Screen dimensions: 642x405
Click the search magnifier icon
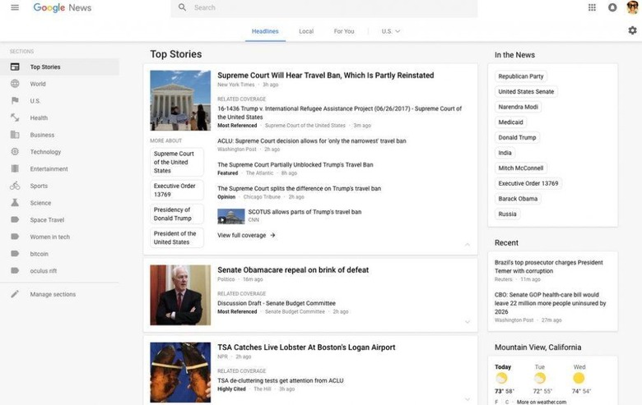coord(182,7)
